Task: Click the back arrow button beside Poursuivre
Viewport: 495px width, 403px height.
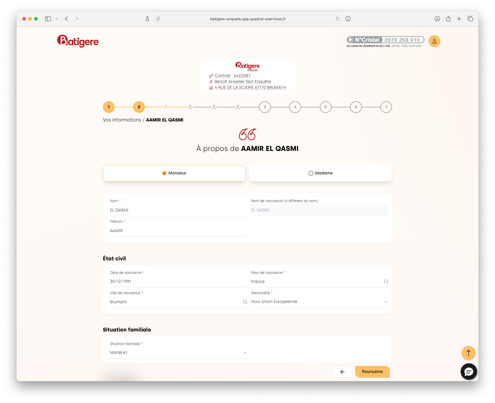Action: [x=342, y=372]
